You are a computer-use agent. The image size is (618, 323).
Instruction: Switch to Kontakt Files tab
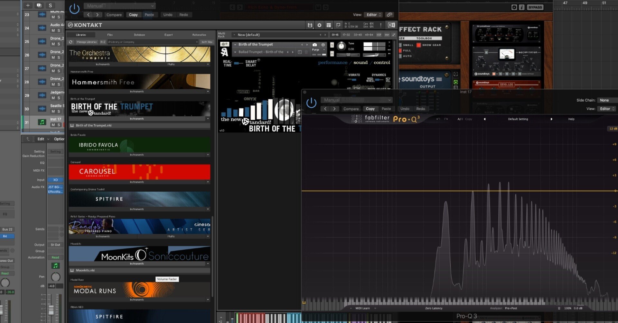click(x=110, y=35)
